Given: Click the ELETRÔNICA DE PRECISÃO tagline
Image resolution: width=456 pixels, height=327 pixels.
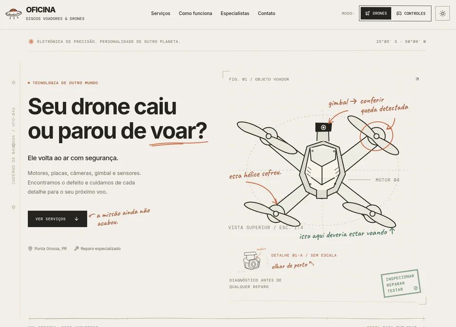Looking at the screenshot, I should (x=109, y=42).
